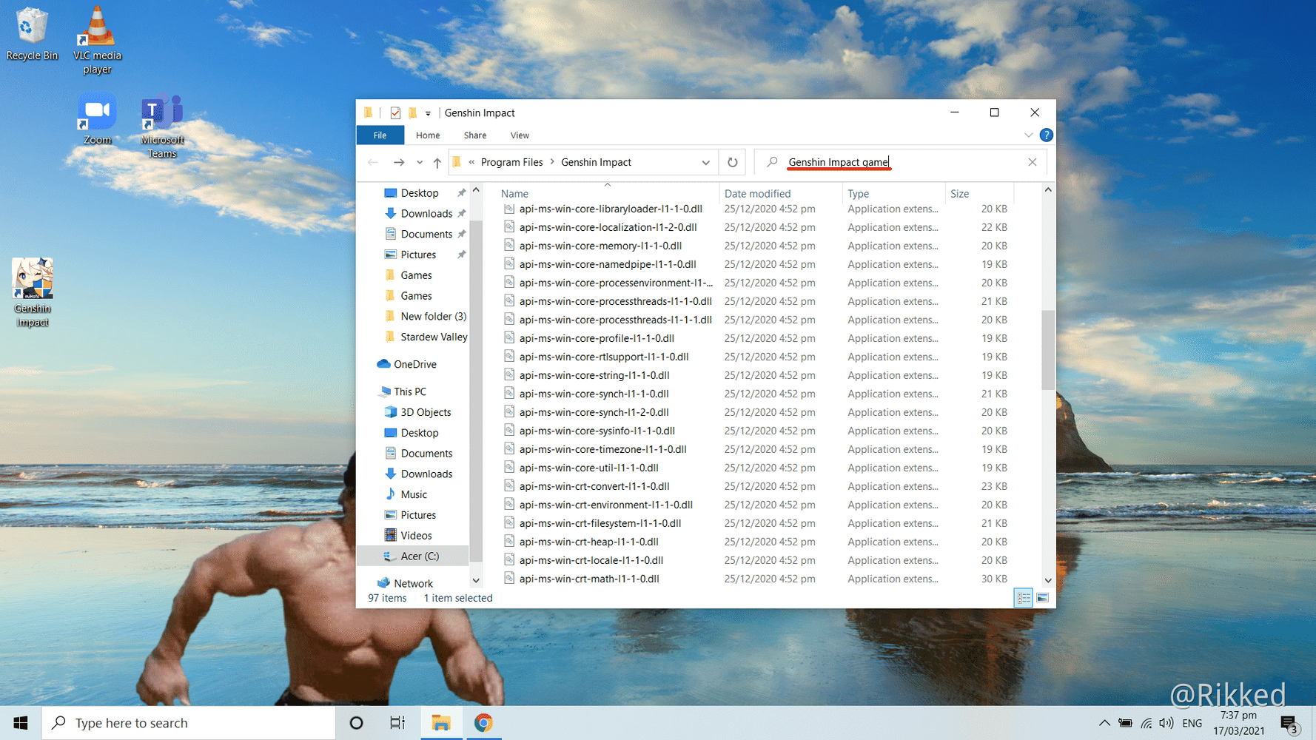
Task: Open the recent locations dropdown
Action: pos(420,163)
